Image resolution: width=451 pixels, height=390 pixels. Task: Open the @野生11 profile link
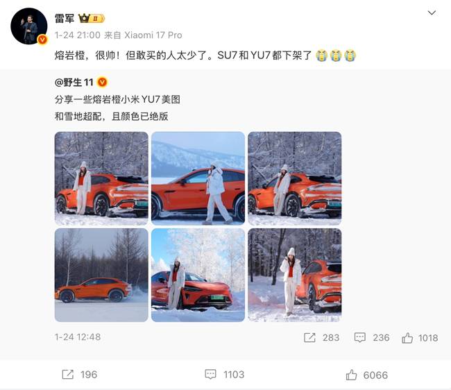pos(74,83)
